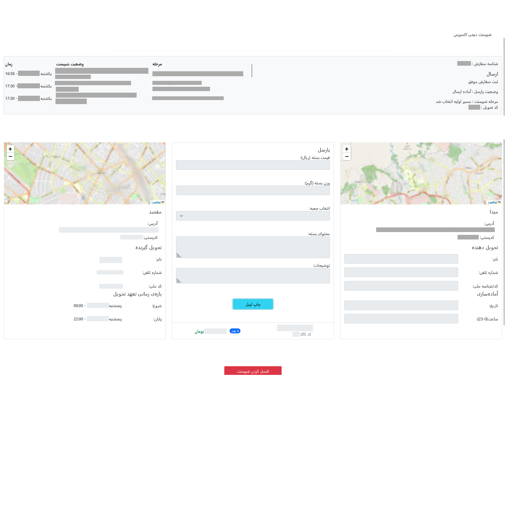The width and height of the screenshot is (505, 505).
Task: Focus the آماده‌سازی تاریخ date field
Action: 401,305
